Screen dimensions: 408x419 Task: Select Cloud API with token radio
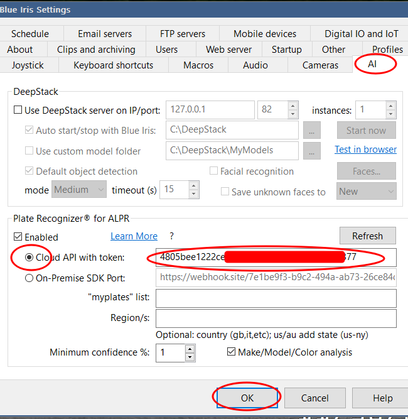click(x=29, y=258)
